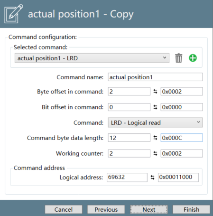Screen dimensions: 213x216
Task: Click the working counter decimal field
Action: [x=129, y=153]
